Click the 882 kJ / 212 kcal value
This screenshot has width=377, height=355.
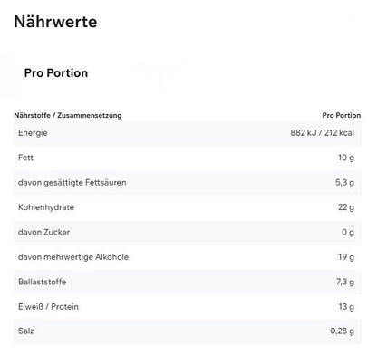[323, 133]
